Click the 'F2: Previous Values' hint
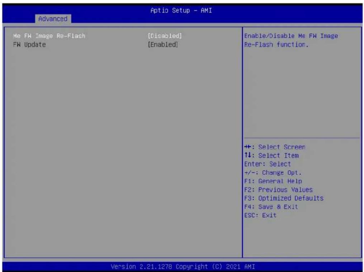364x272 pixels. 279,190
